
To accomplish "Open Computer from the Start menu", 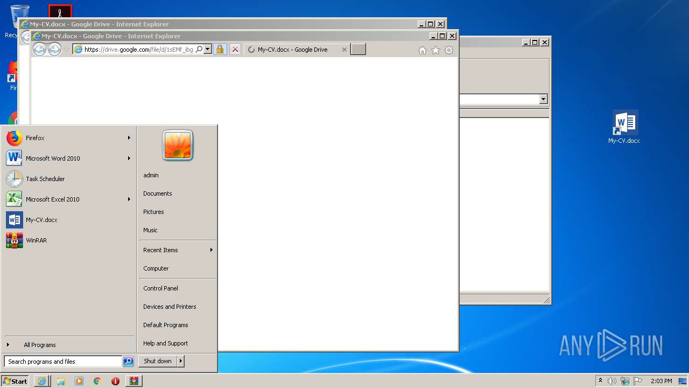I will point(178,268).
